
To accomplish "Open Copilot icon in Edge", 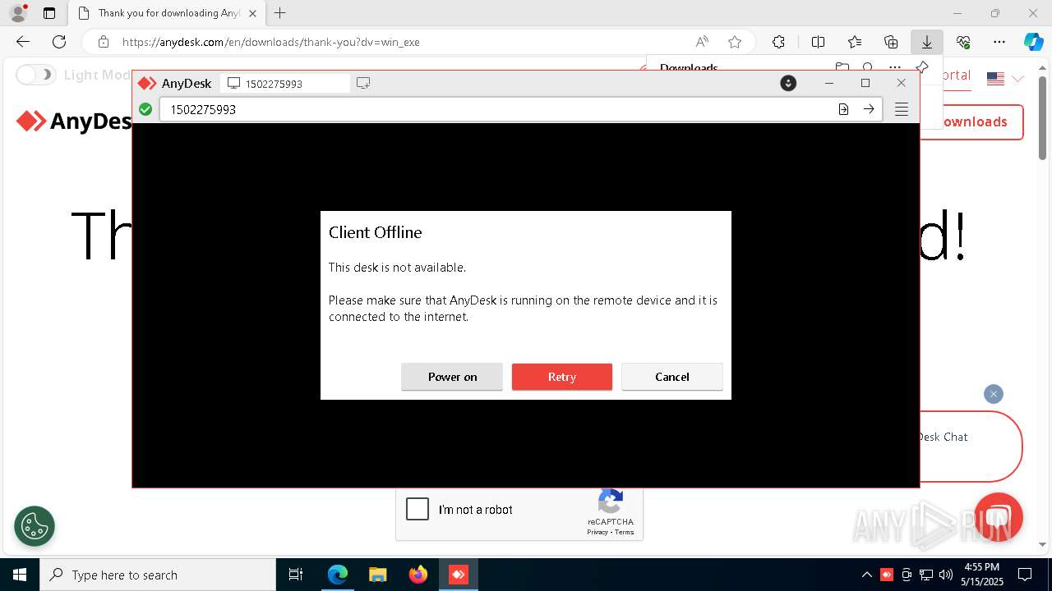I will pyautogui.click(x=1033, y=42).
